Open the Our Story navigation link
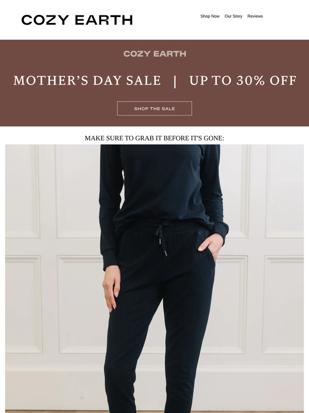309x413 pixels. coord(233,16)
